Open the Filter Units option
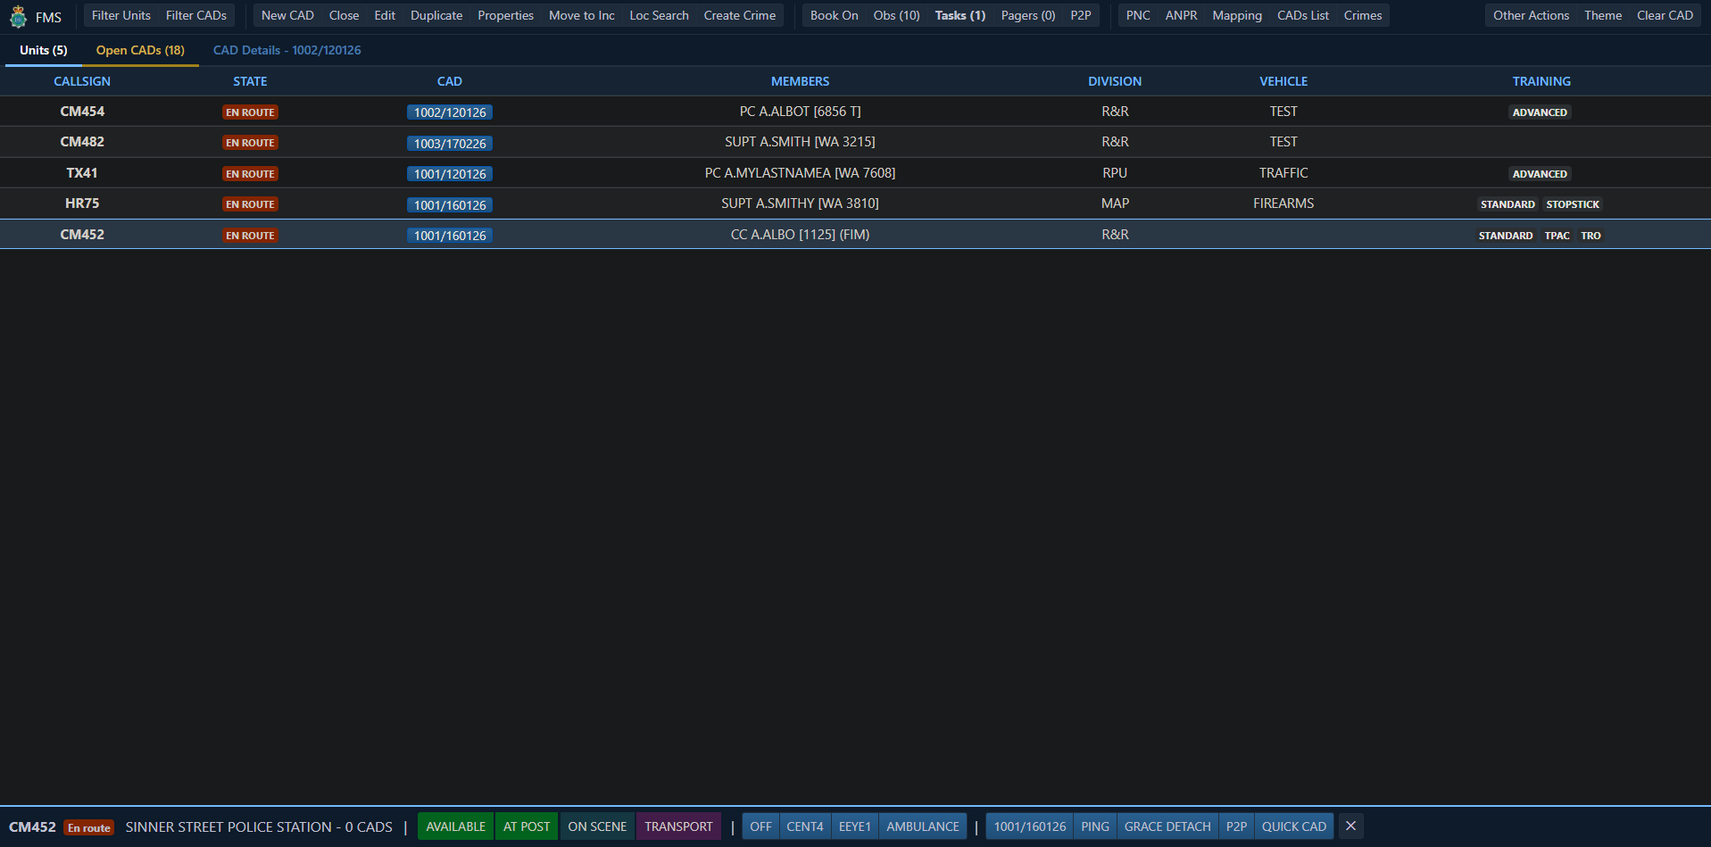Screen dimensions: 1711x847 120,15
